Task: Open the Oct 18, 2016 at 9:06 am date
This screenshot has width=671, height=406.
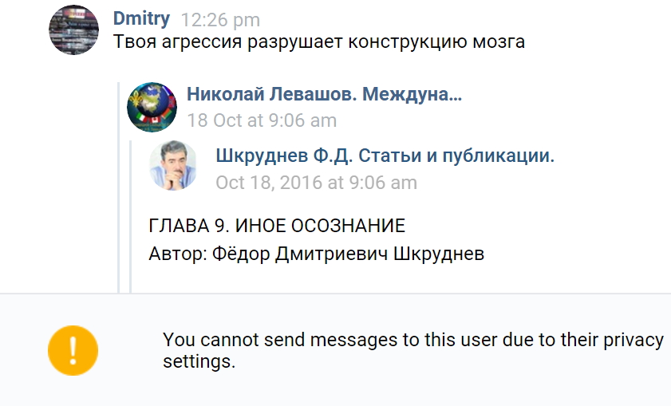Action: pos(316,183)
